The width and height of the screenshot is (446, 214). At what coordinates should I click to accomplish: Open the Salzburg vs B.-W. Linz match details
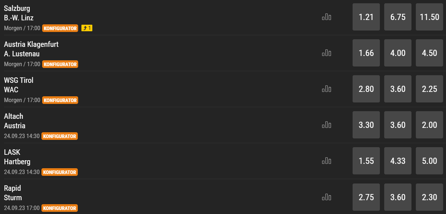(x=19, y=13)
